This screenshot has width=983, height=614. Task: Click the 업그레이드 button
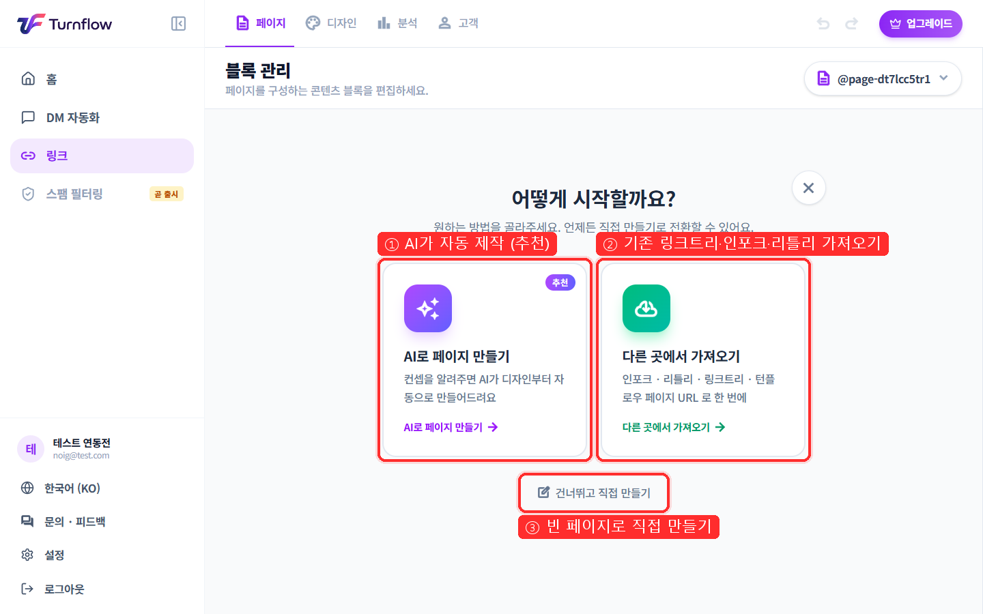[x=921, y=24]
